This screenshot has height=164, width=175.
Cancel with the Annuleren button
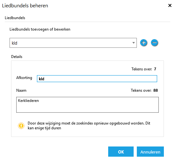tap(150, 152)
